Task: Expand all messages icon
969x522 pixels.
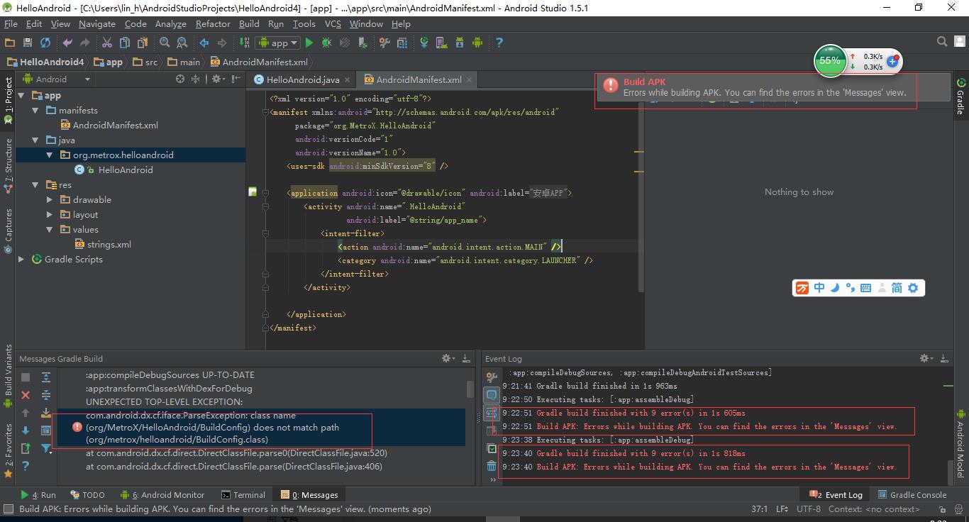Action: point(46,377)
